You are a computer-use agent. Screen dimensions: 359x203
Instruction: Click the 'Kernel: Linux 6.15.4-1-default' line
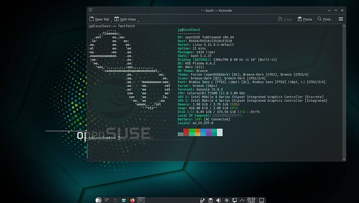pos(206,45)
